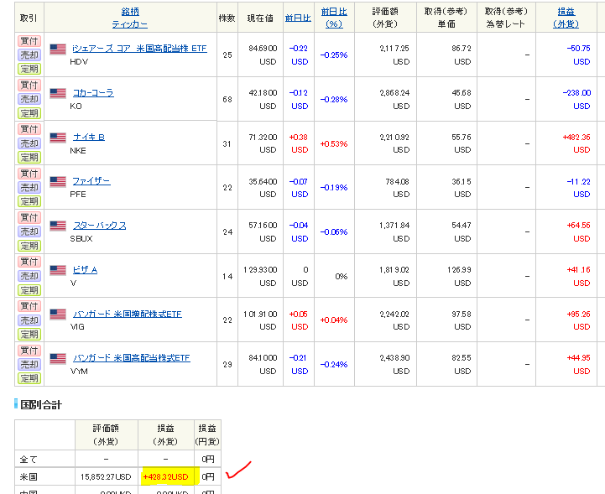Click the 買付 button for Visa

coord(29,263)
